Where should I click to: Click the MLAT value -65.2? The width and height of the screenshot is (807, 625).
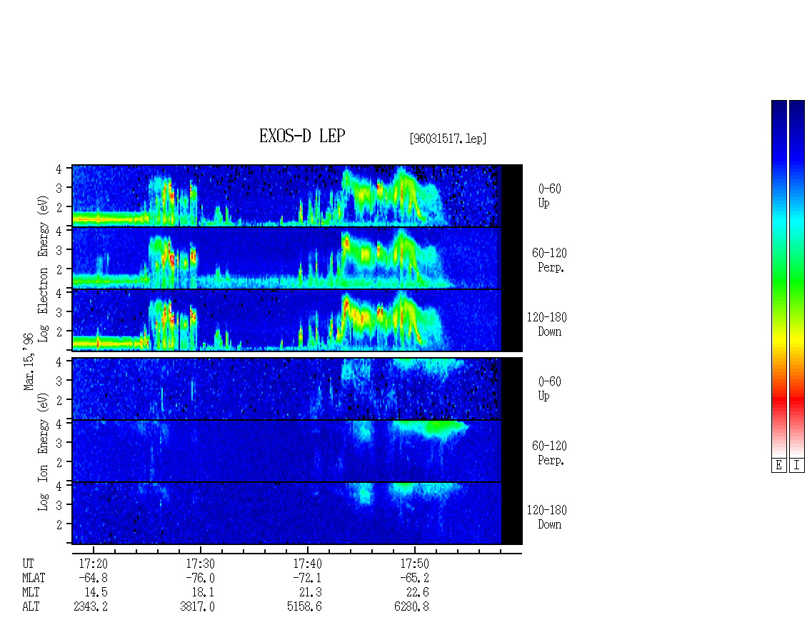414,578
